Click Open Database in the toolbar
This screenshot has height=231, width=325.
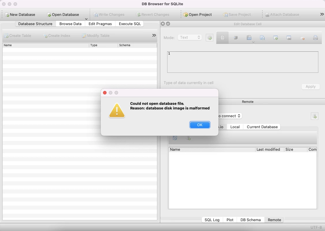pos(63,14)
